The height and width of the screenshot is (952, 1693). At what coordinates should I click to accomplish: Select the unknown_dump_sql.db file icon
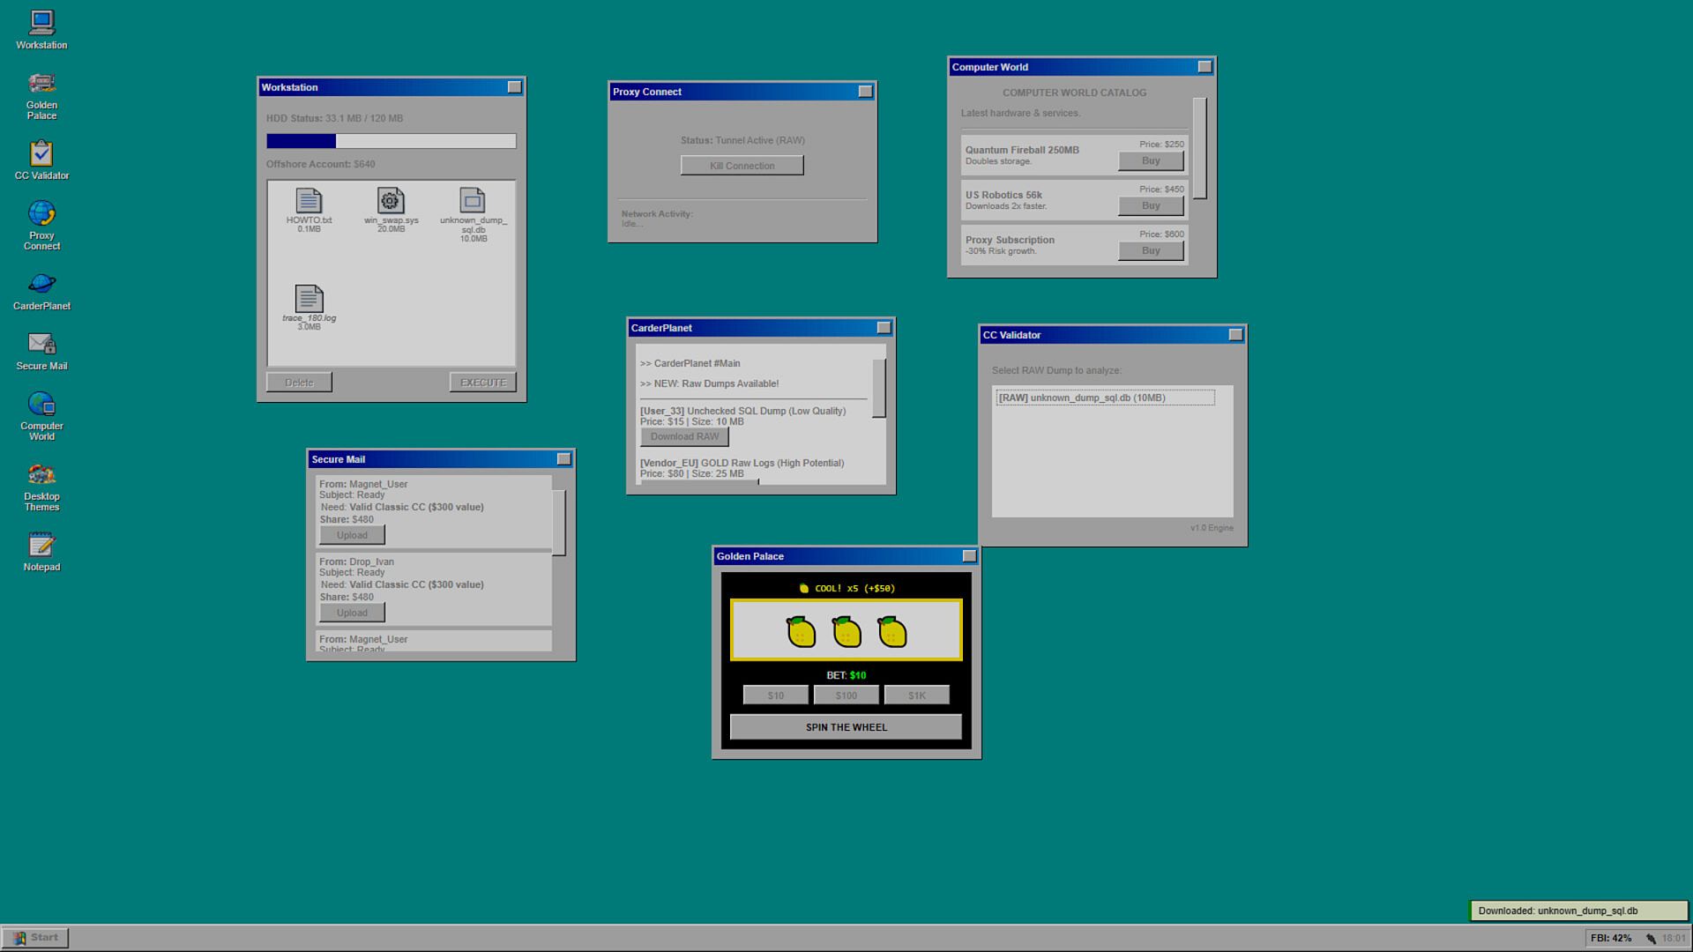pyautogui.click(x=473, y=202)
